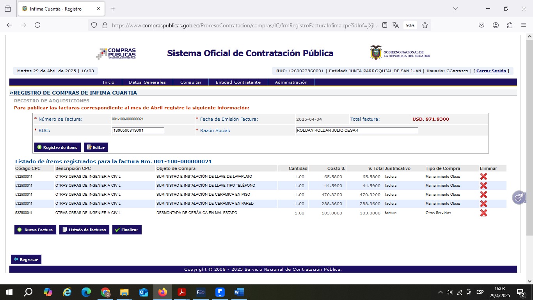Click the Cerrar Sesión link
Image resolution: width=533 pixels, height=300 pixels.
pos(491,71)
